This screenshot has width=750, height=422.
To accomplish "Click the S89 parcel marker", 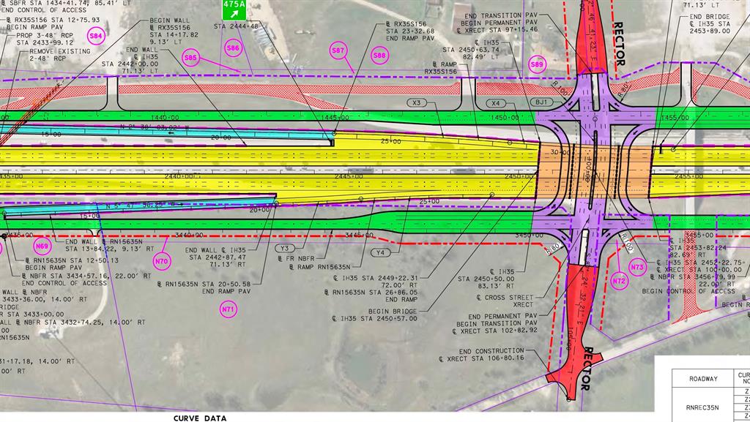I will coord(538,65).
